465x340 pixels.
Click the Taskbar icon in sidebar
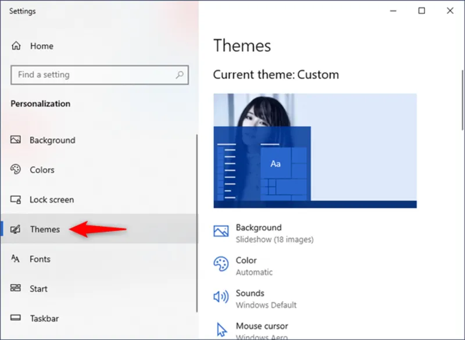[16, 318]
